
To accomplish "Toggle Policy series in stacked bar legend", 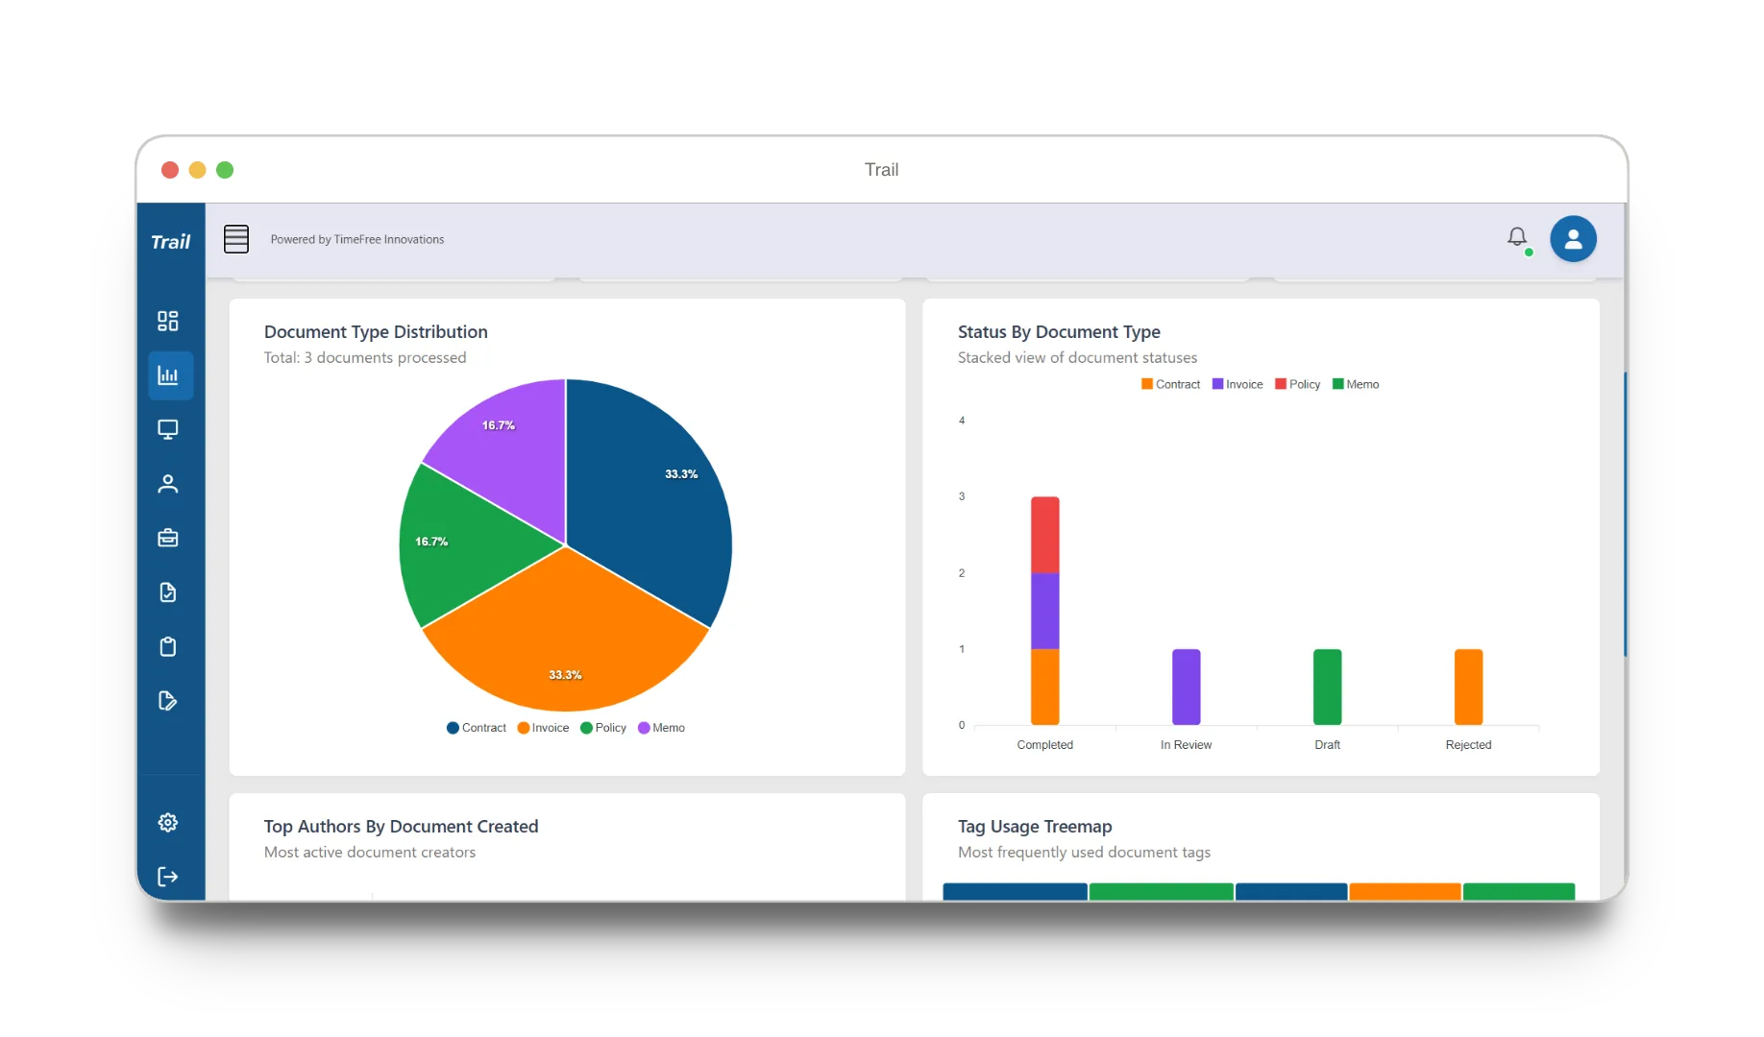I will 1298,384.
